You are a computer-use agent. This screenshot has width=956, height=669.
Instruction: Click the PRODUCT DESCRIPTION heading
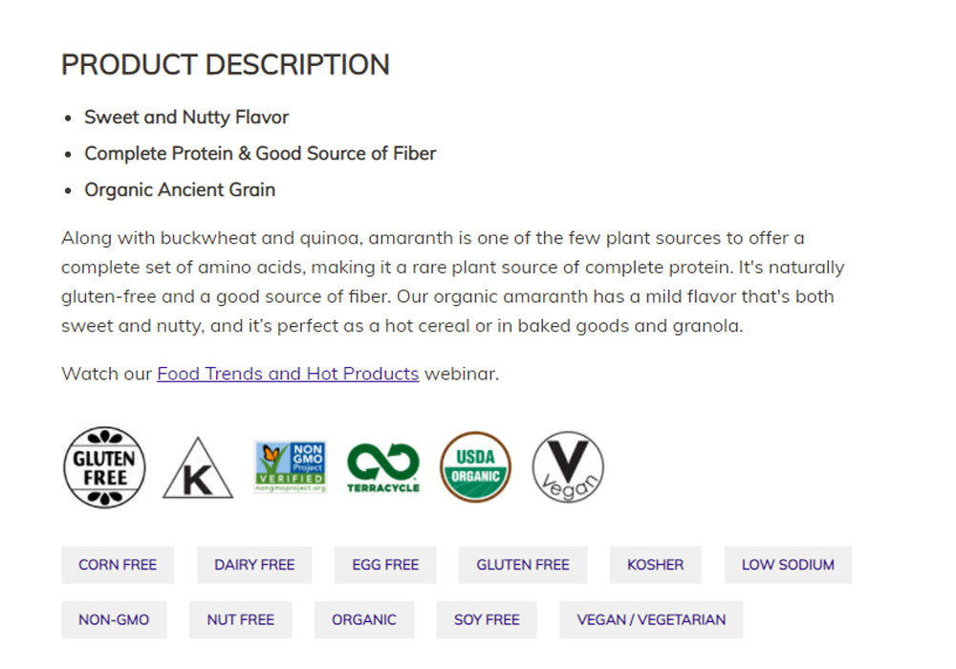[226, 65]
